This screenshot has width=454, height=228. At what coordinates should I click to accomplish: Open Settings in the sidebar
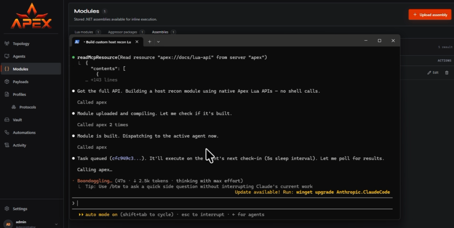[20, 209]
